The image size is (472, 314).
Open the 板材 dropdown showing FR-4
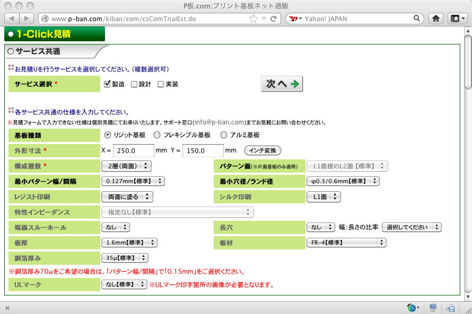point(346,243)
